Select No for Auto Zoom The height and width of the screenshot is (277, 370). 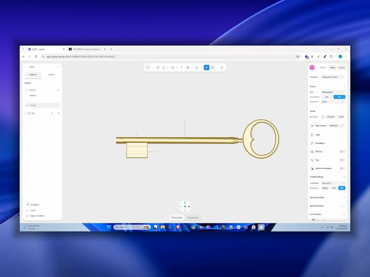pyautogui.click(x=339, y=97)
